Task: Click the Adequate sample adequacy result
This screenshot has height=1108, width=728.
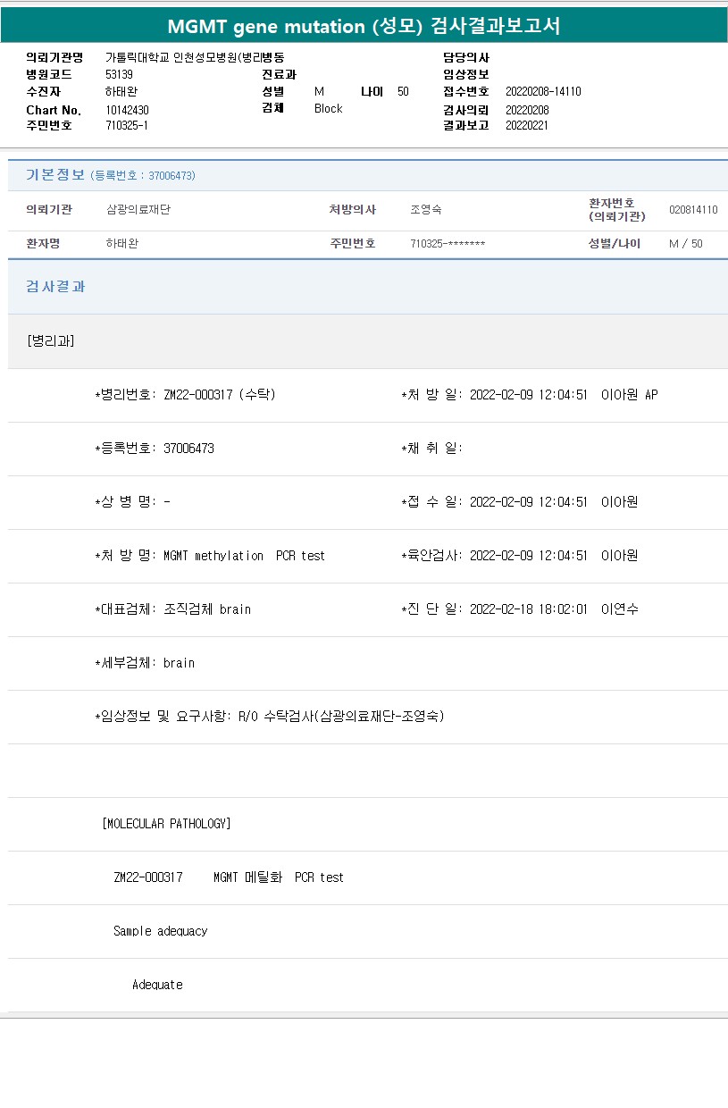Action: [x=157, y=985]
